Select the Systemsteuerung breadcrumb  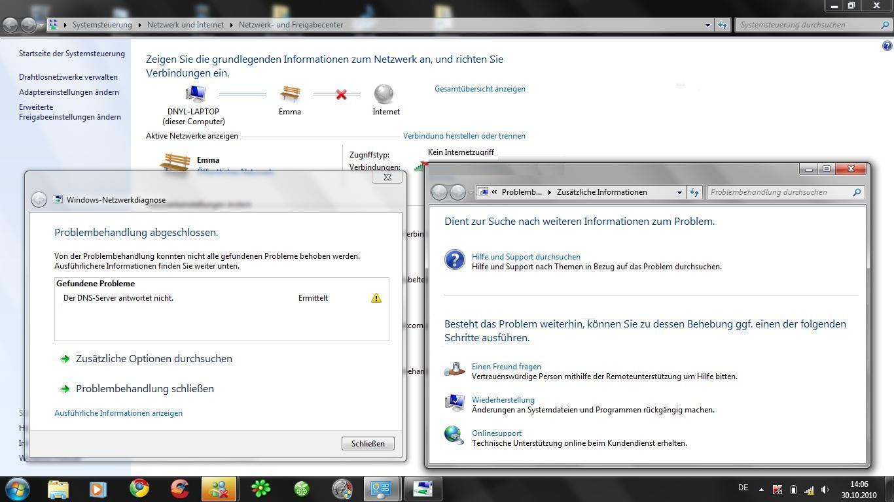102,25
